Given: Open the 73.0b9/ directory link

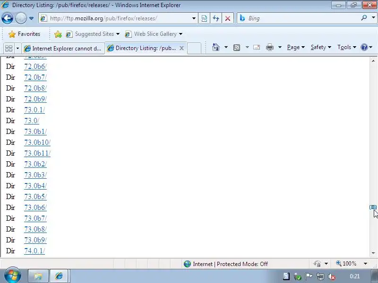Looking at the screenshot, I should click(35, 240).
